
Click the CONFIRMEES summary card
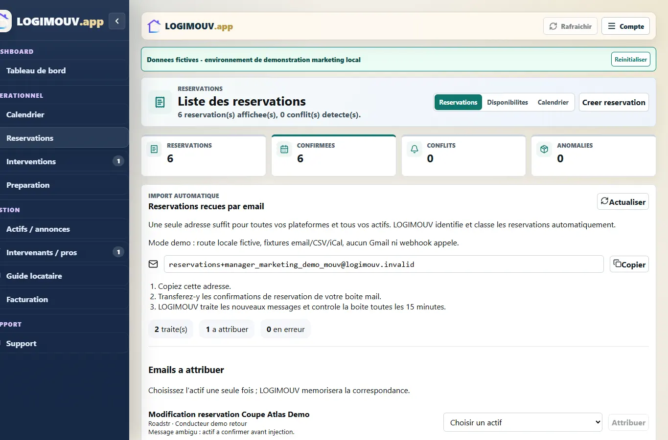pos(334,155)
